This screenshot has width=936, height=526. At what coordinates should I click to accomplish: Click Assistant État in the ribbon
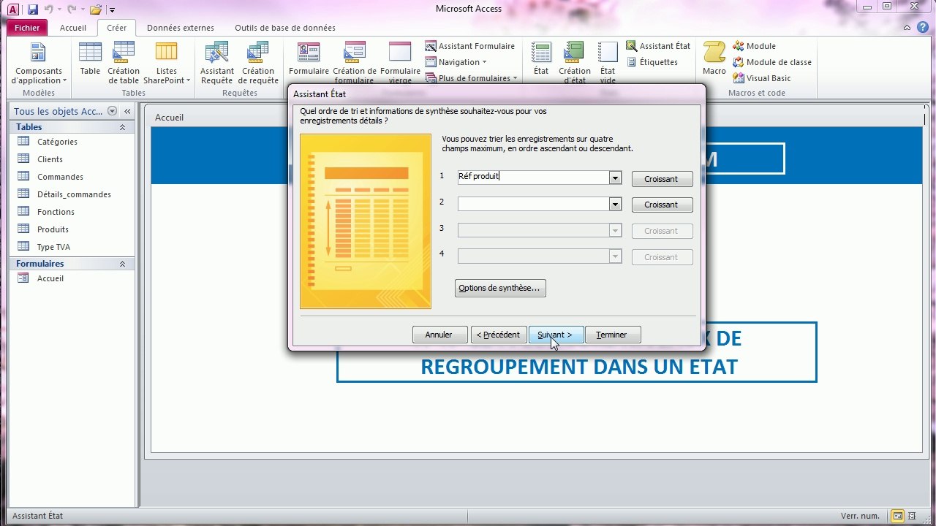[658, 46]
